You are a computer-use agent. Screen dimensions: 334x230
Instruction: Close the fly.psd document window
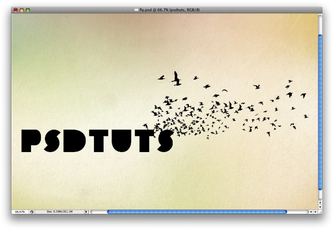point(16,10)
